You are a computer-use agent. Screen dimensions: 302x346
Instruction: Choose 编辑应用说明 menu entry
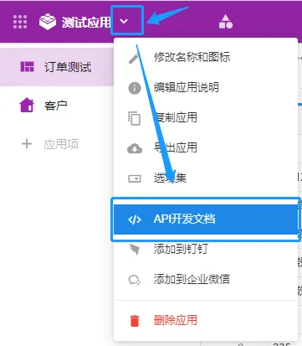(206, 88)
